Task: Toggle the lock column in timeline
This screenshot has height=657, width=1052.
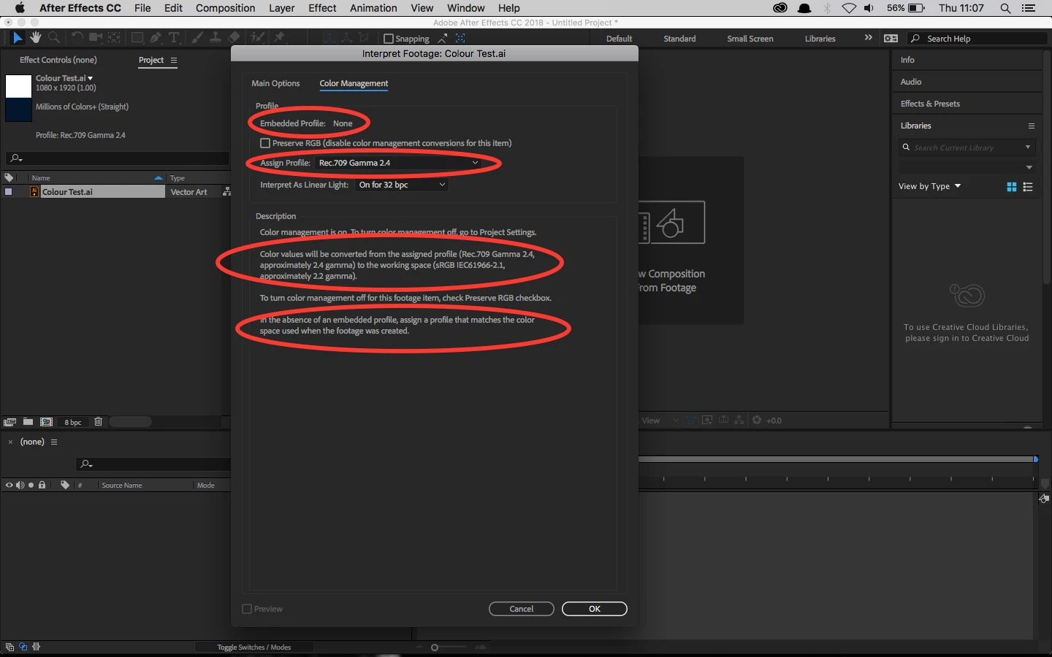Action: (x=42, y=485)
